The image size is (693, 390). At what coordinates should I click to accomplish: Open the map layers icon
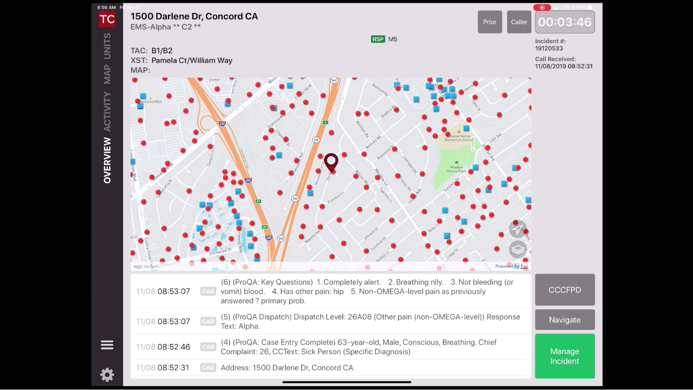click(518, 250)
